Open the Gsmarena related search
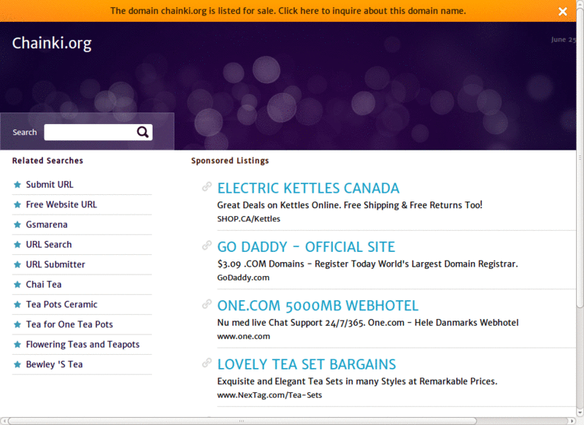584x425 pixels. coord(47,225)
